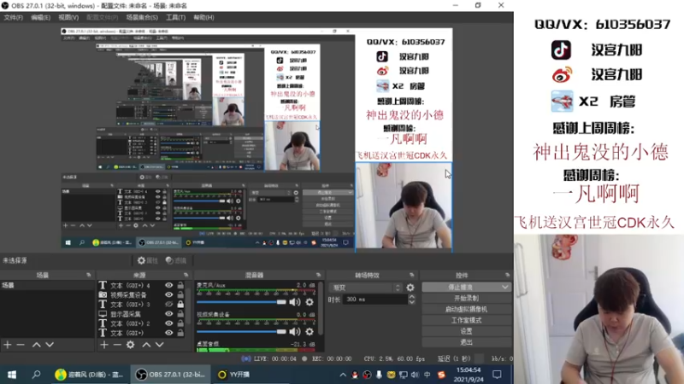Toggle lock on 文本 (GDI+) 4 source
The height and width of the screenshot is (384, 684).
click(x=180, y=285)
